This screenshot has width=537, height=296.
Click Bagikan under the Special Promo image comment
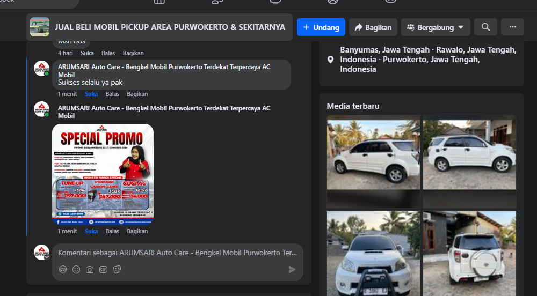point(137,231)
